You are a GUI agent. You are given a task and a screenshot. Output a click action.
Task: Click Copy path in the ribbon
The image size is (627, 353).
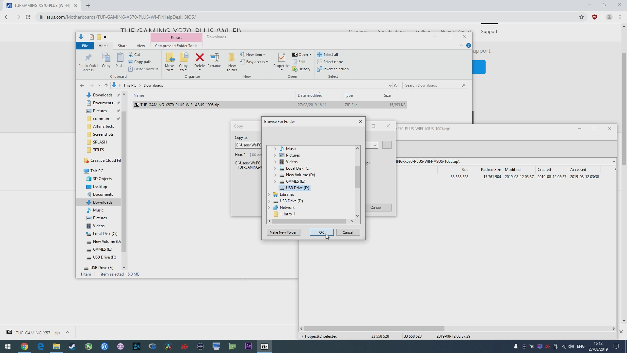coord(140,62)
